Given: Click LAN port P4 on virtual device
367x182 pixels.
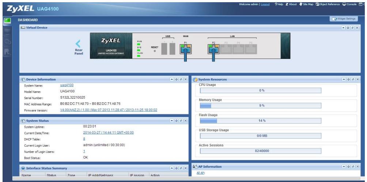Looking at the screenshot, I should tap(238, 49).
